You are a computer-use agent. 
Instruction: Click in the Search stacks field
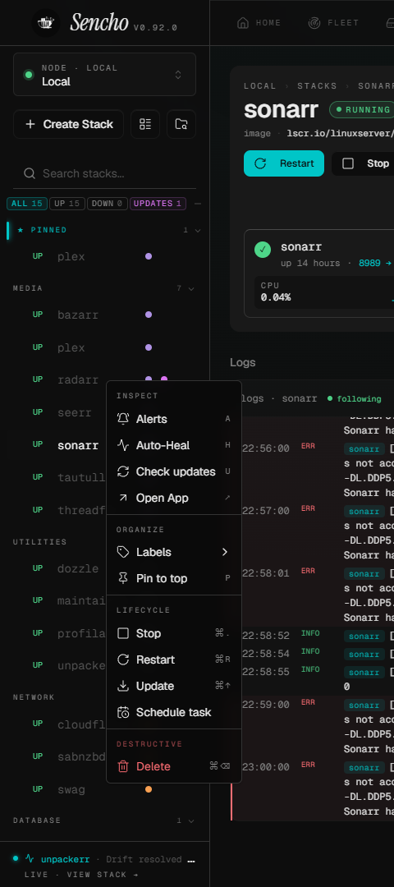(104, 173)
